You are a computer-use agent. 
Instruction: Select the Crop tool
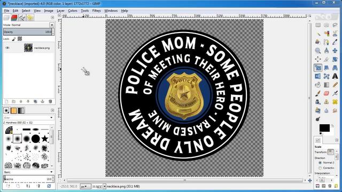pyautogui.click(x=327, y=59)
